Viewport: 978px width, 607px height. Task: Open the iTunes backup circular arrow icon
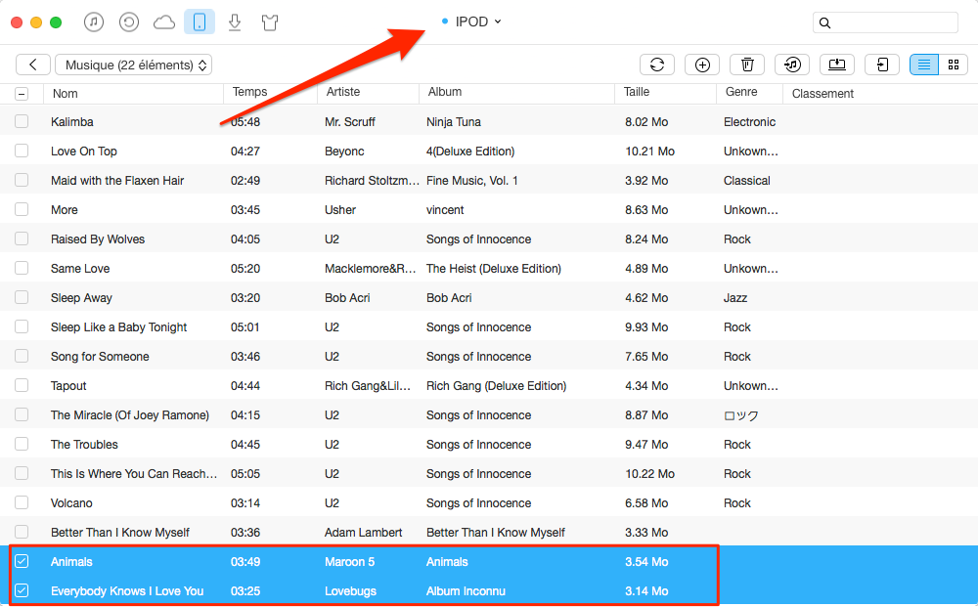[x=128, y=22]
